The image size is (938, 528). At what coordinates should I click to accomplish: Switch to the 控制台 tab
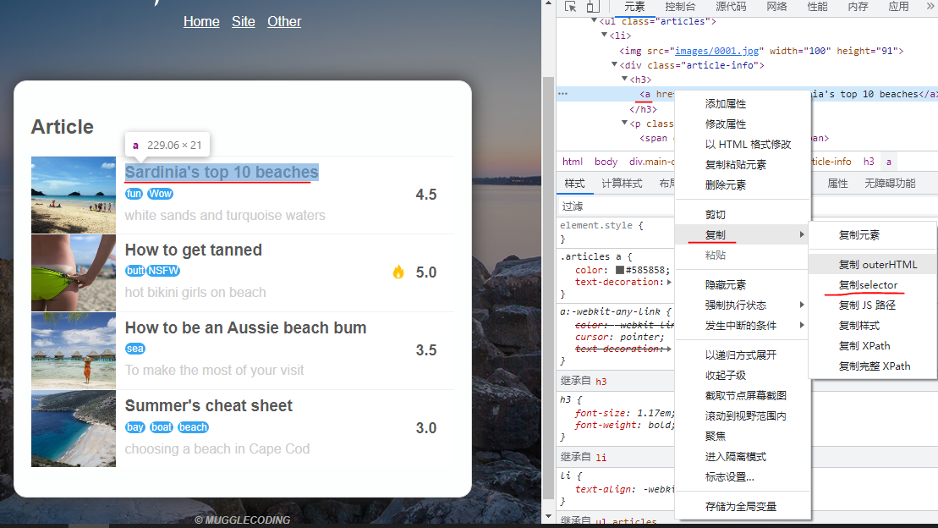[680, 7]
